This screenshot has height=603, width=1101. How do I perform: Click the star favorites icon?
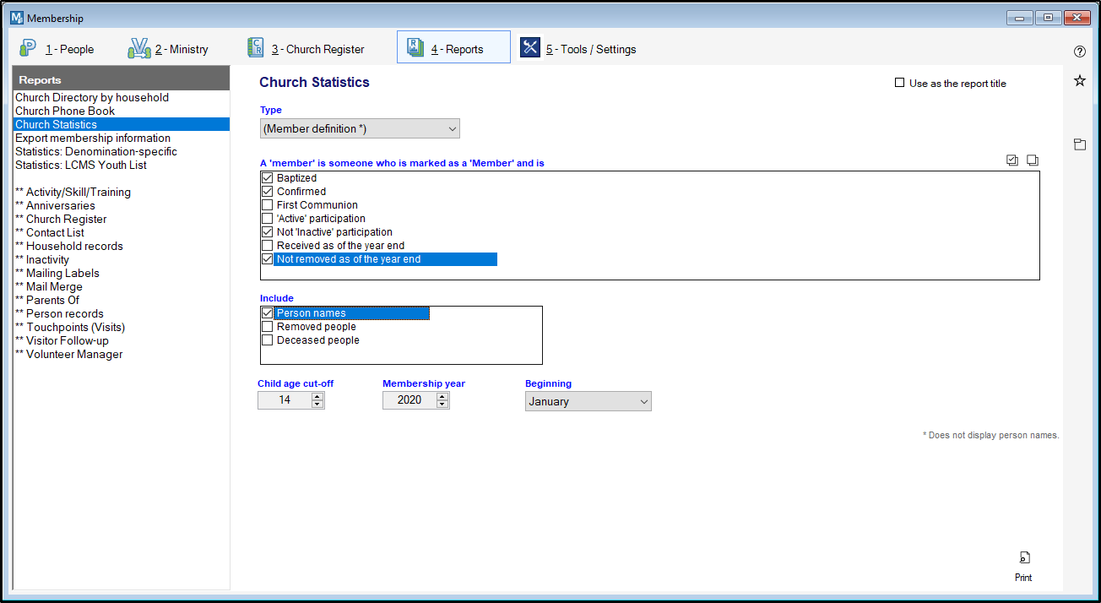coord(1079,80)
